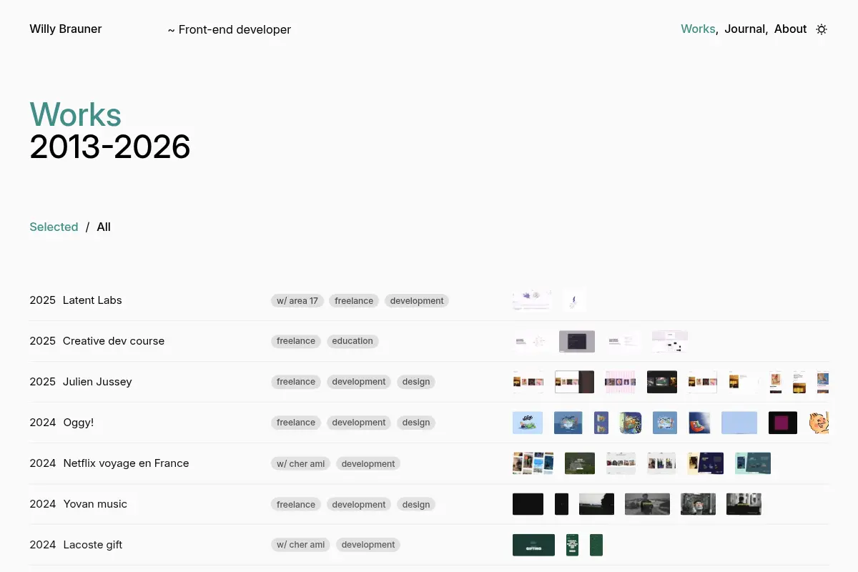Open last Yovan music thumbnail
858x572 pixels.
pyautogui.click(x=744, y=504)
